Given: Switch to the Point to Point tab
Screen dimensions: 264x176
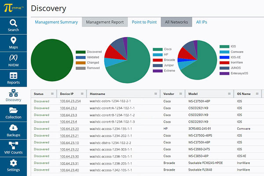Looking at the screenshot, I should click(x=144, y=22).
